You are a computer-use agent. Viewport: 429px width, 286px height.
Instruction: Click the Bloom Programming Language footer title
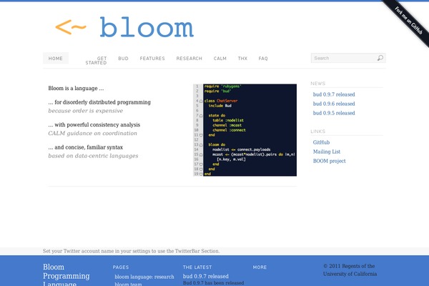click(66, 275)
